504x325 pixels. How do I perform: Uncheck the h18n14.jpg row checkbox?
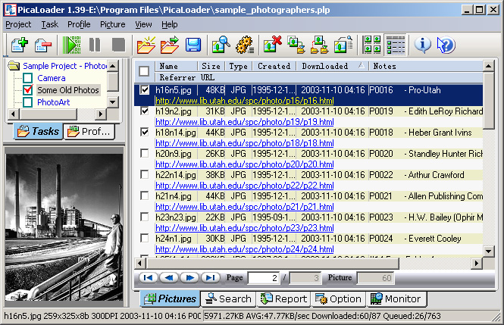tap(145, 132)
